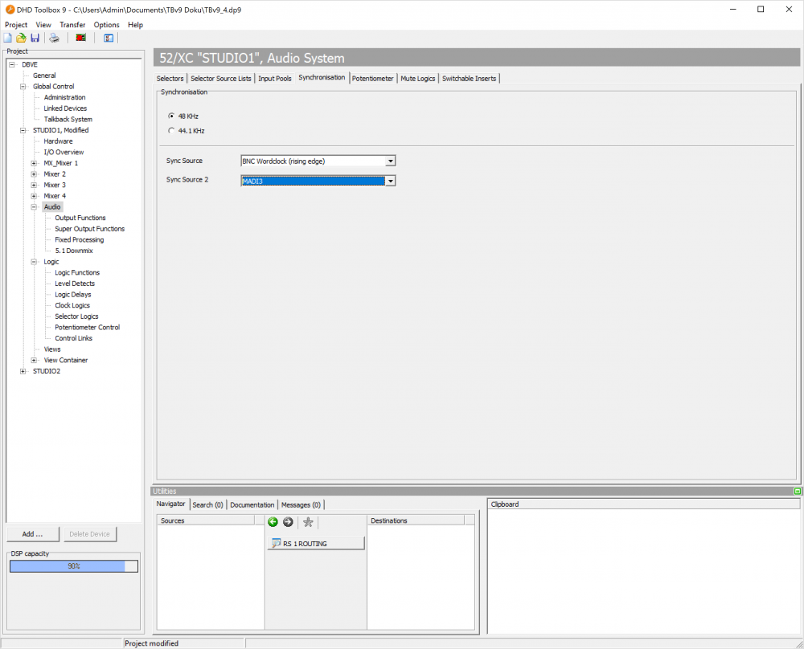Open the device transfer tool
This screenshot has width=804, height=649.
(x=80, y=38)
